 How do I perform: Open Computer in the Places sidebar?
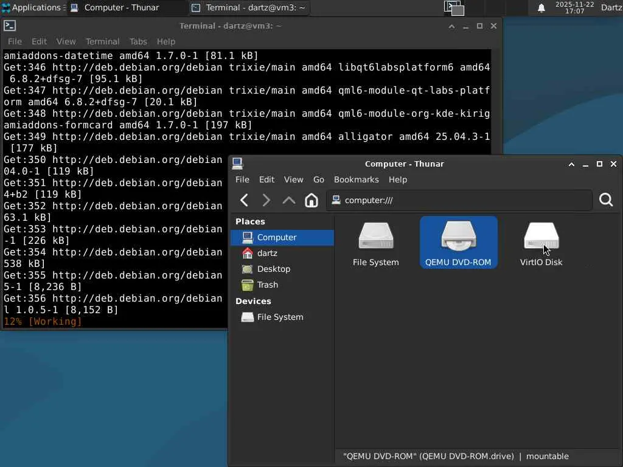282,238
